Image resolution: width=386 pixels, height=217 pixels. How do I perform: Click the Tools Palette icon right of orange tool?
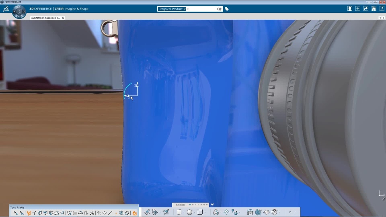click(x=34, y=213)
